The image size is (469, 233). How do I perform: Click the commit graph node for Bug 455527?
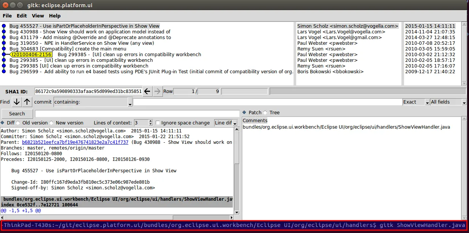(x=4, y=26)
